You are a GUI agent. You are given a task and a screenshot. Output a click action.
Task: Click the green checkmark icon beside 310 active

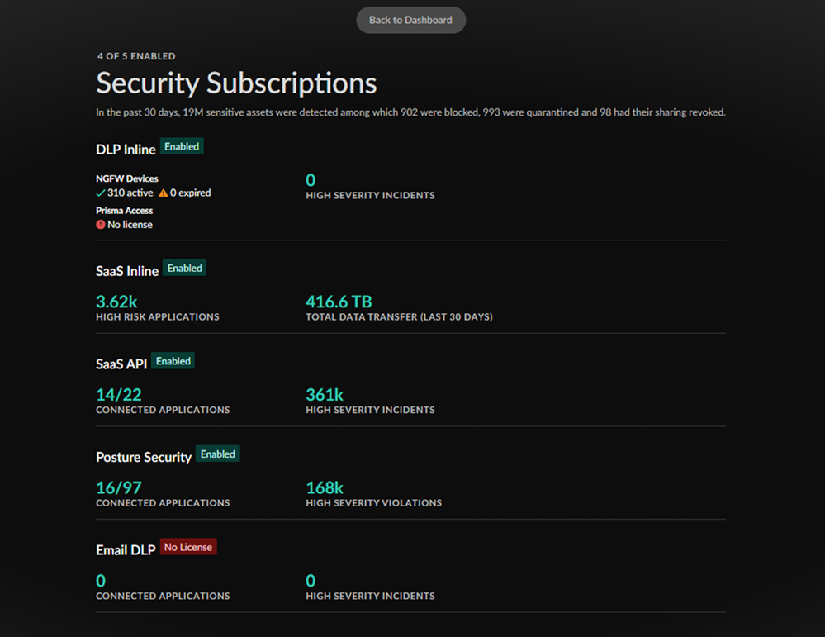pyautogui.click(x=101, y=193)
